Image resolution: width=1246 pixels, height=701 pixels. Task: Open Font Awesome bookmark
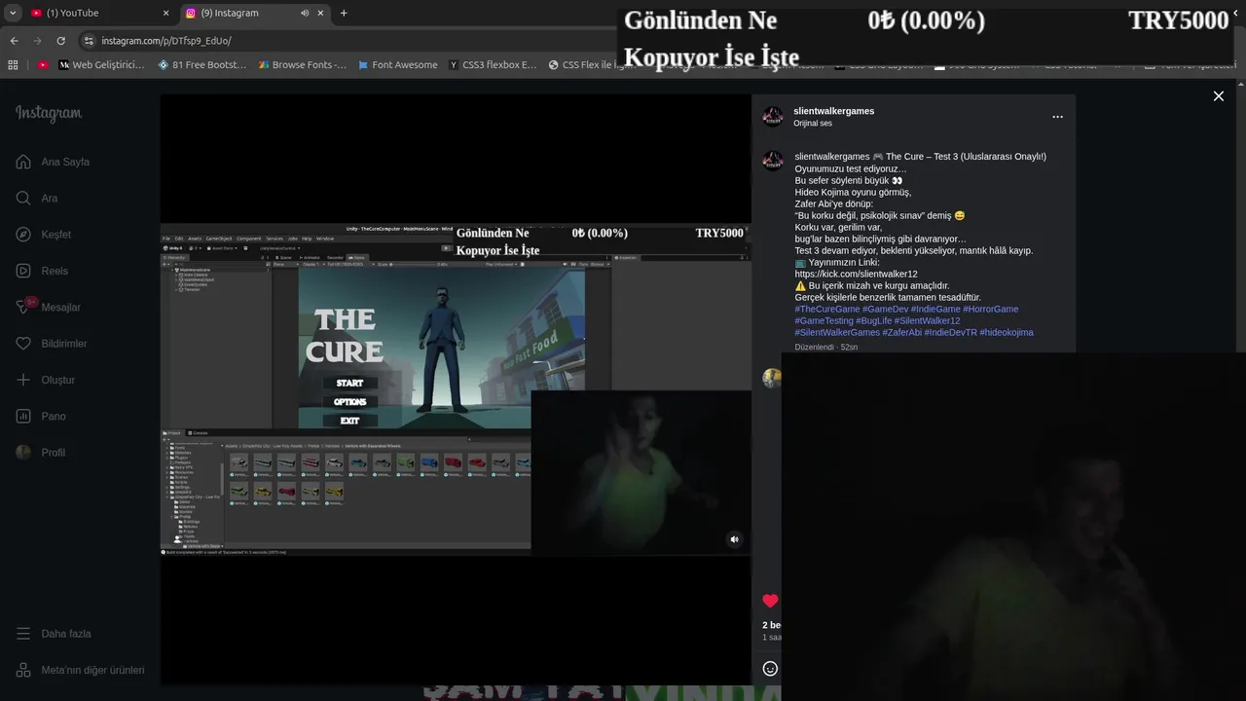coord(397,65)
